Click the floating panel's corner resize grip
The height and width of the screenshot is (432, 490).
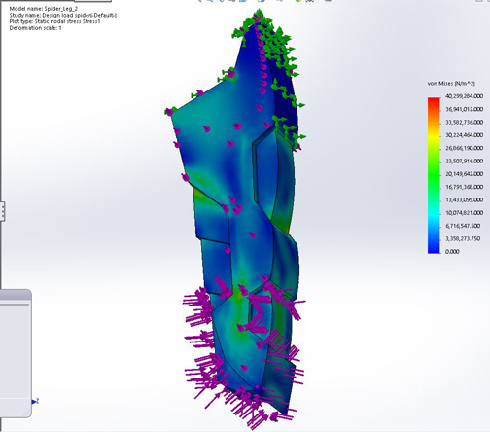26,413
